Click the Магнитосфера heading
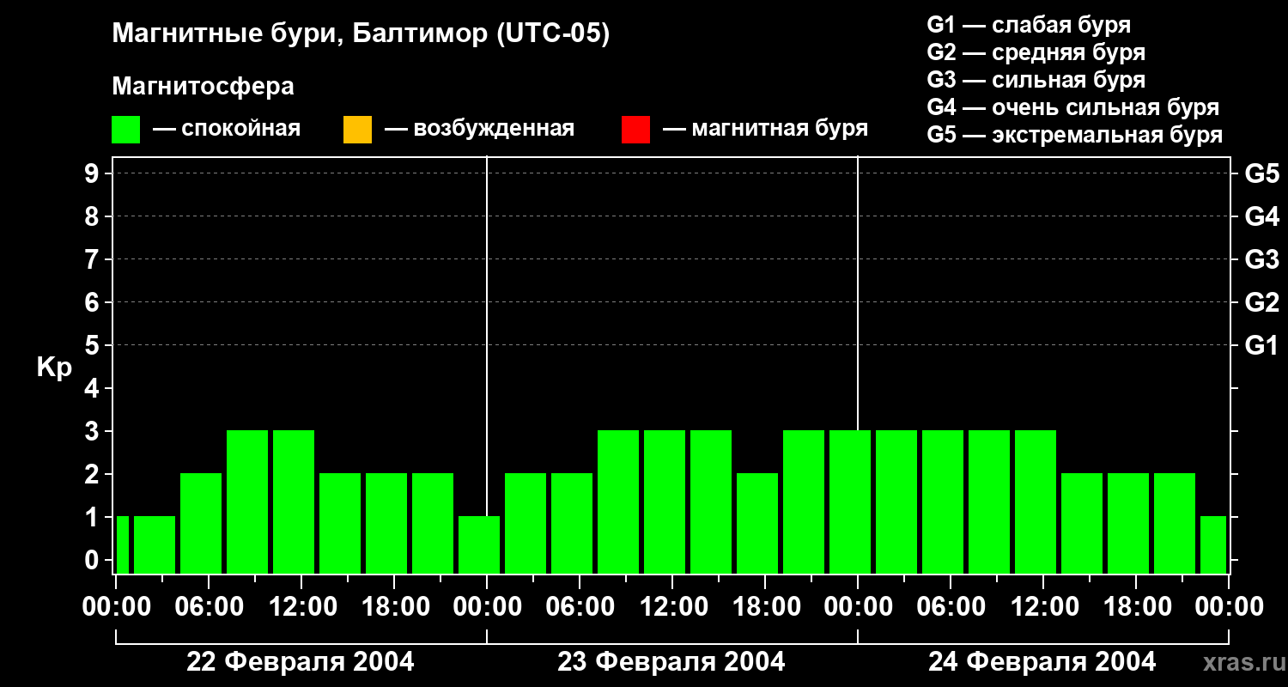1288x687 pixels. (x=203, y=87)
